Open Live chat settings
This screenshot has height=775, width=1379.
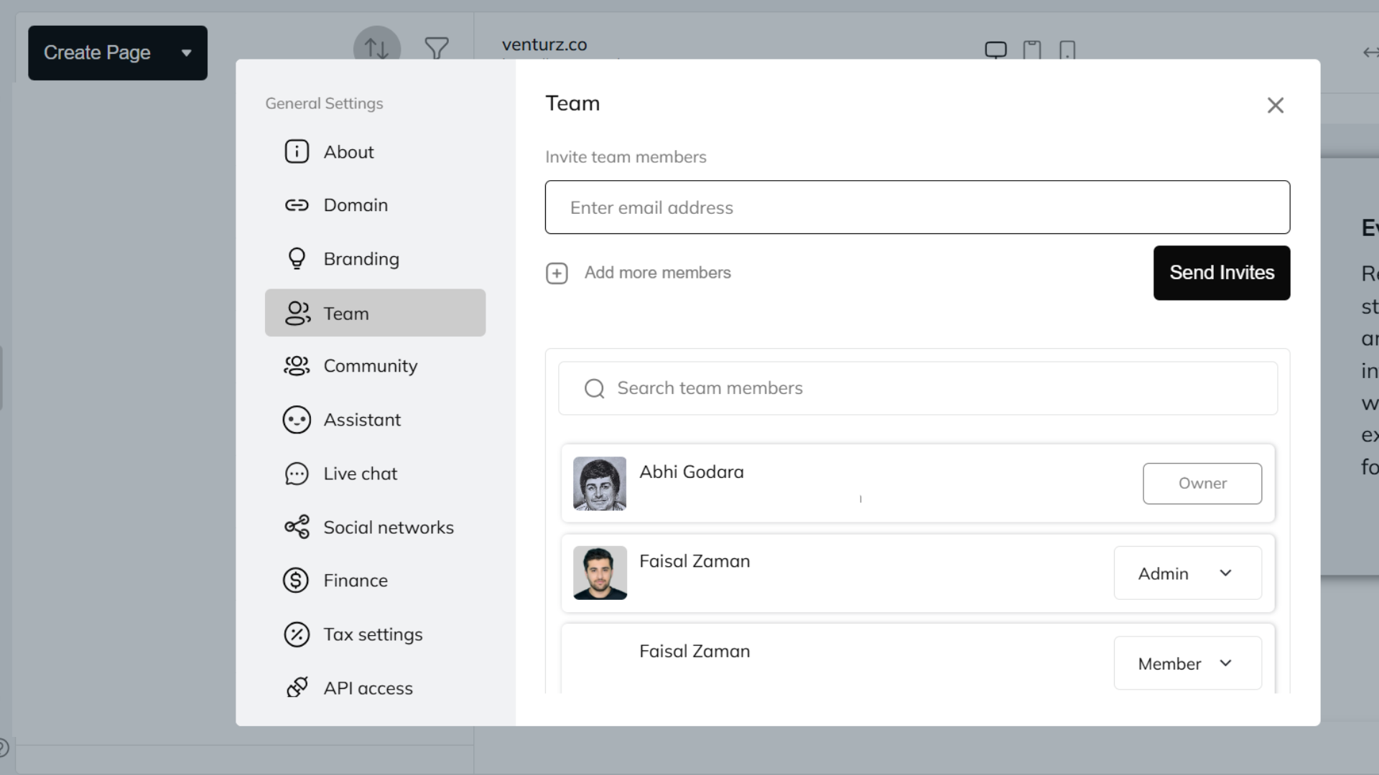tap(360, 474)
